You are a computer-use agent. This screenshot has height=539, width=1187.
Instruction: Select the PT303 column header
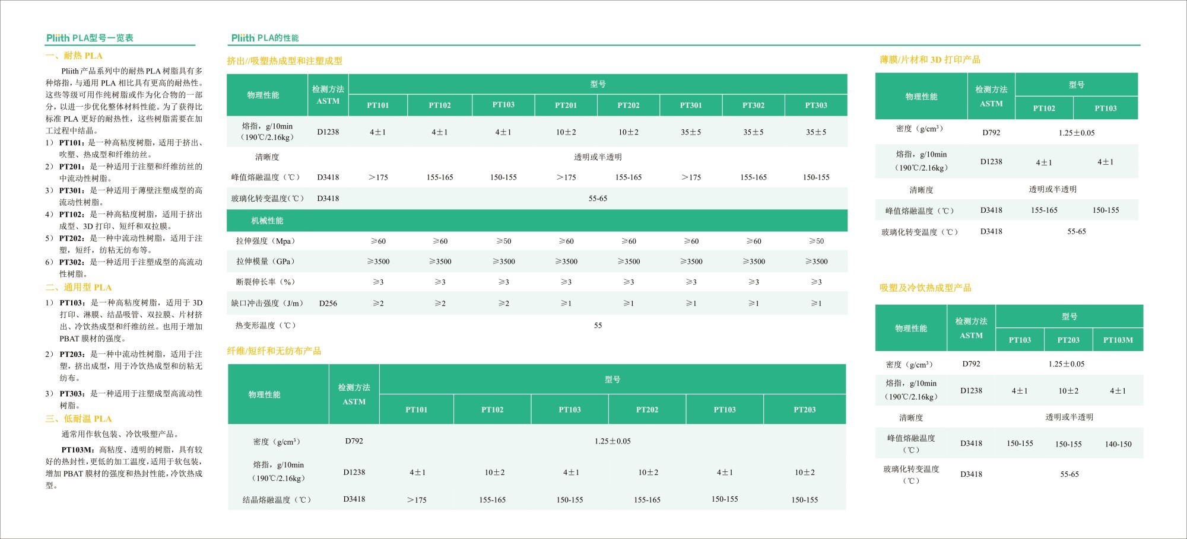[816, 105]
